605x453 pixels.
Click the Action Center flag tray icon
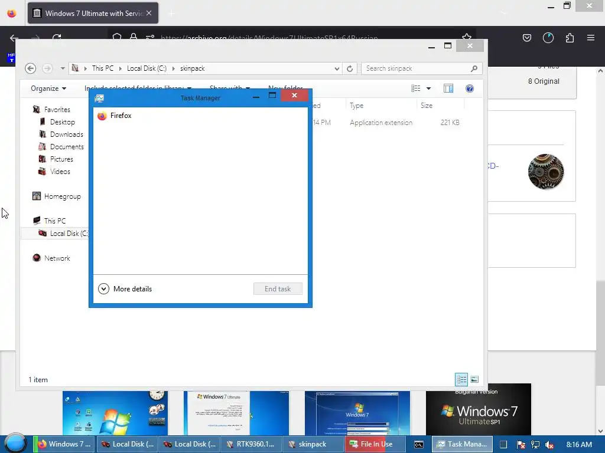[521, 445]
